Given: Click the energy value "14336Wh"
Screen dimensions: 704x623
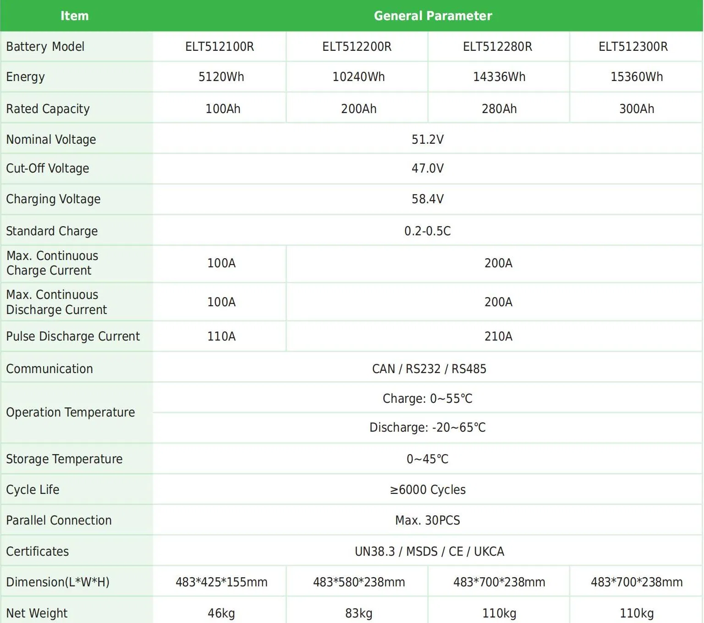Looking at the screenshot, I should (x=500, y=77).
